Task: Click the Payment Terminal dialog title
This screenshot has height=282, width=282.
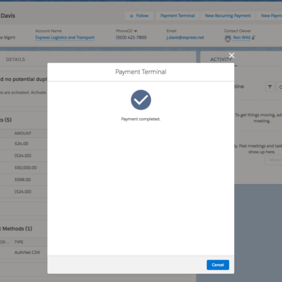Action: click(x=141, y=72)
